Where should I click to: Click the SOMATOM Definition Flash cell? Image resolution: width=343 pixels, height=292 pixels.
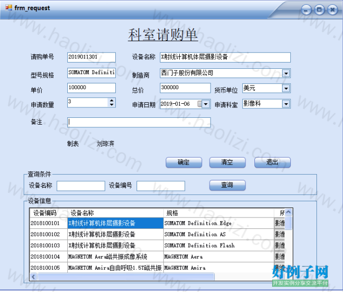(218, 246)
